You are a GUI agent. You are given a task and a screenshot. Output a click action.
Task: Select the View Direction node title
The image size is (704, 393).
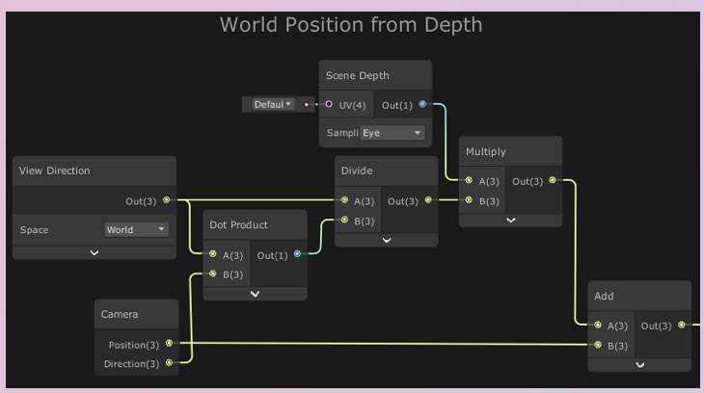coord(54,170)
